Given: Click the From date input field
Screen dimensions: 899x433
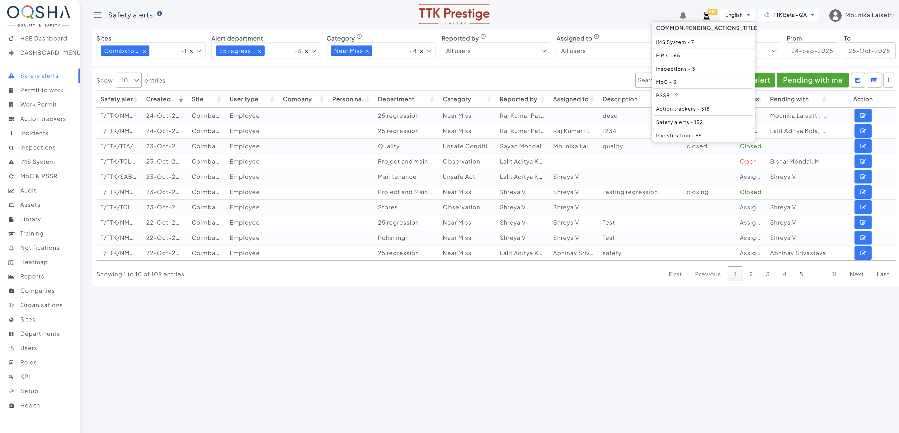Looking at the screenshot, I should (x=812, y=51).
